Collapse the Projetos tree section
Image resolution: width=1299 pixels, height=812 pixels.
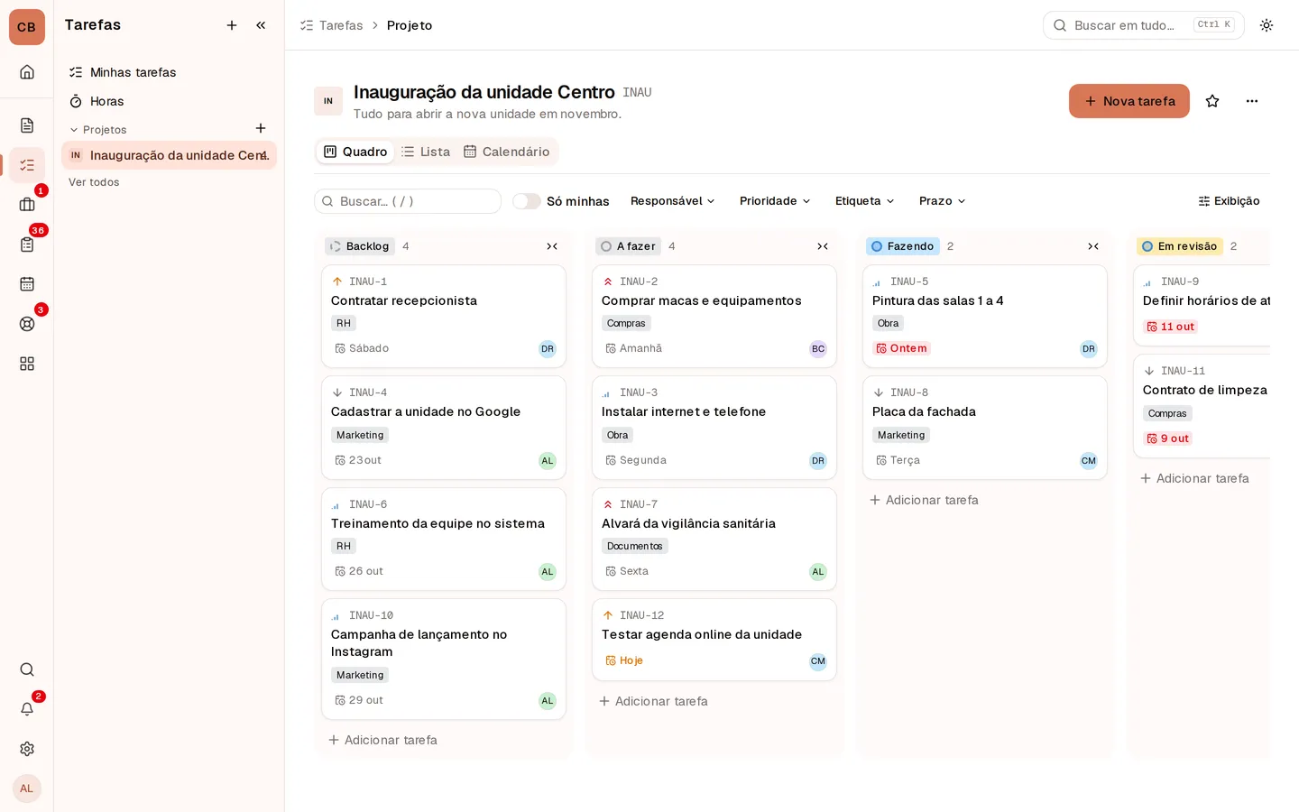(x=74, y=130)
